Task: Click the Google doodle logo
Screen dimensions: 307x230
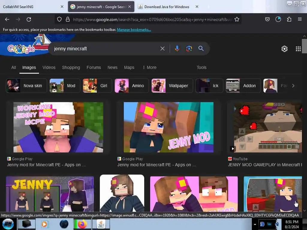Action: [x=22, y=49]
